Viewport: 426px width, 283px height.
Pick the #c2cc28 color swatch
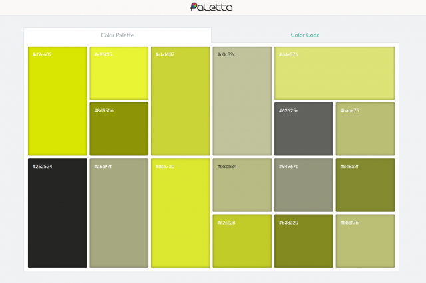[x=242, y=240]
